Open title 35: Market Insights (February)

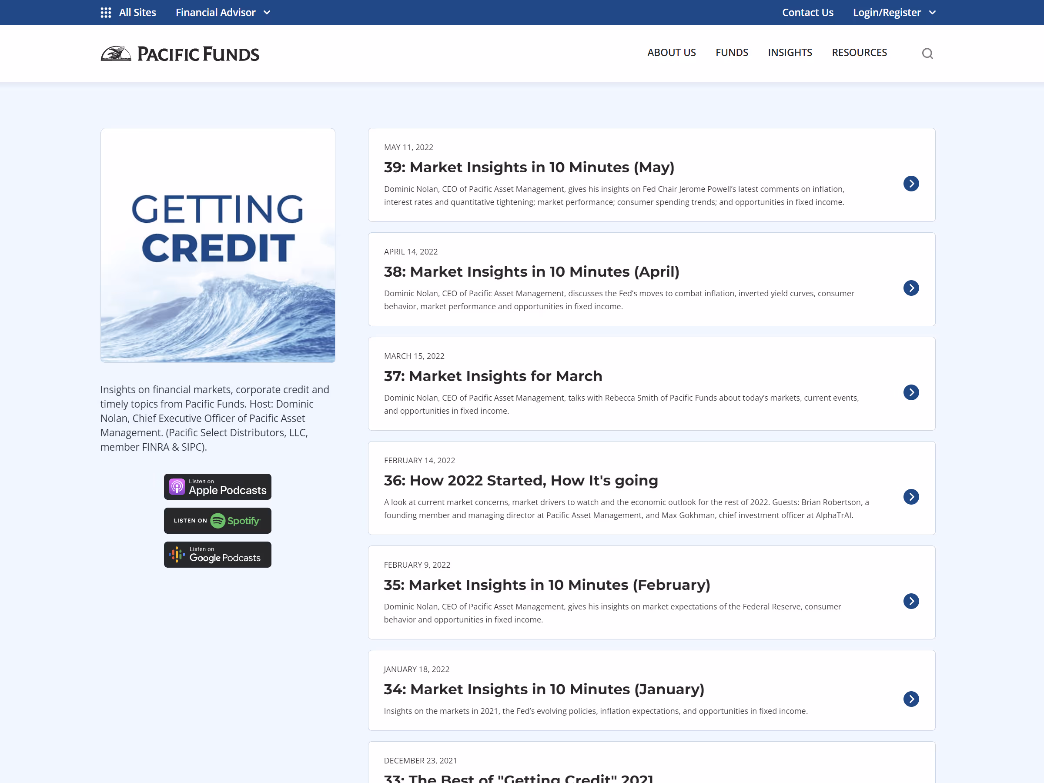click(547, 584)
